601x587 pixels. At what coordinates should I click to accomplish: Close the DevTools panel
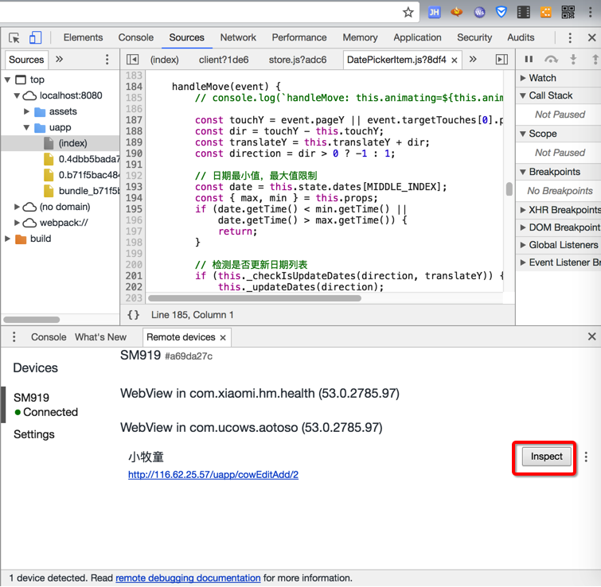click(591, 38)
